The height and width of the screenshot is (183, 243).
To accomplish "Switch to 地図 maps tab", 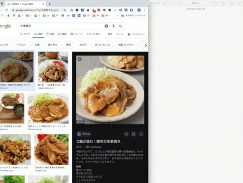I will (50, 34).
